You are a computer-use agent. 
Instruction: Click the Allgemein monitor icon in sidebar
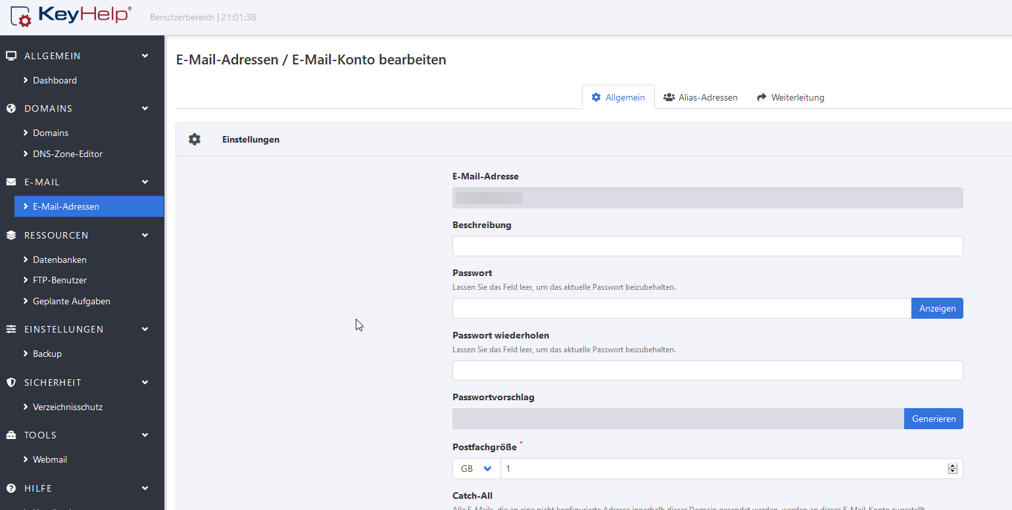click(x=11, y=56)
